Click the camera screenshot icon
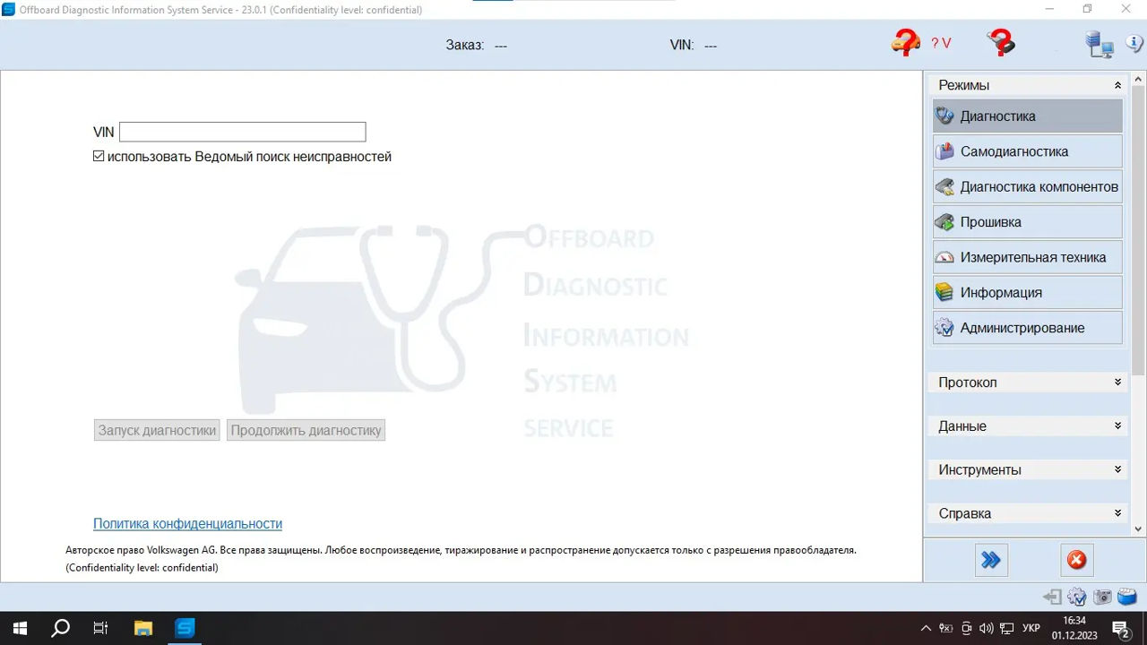 (x=1102, y=597)
